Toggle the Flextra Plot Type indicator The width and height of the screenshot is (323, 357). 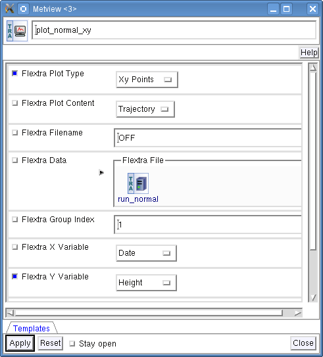pos(15,74)
